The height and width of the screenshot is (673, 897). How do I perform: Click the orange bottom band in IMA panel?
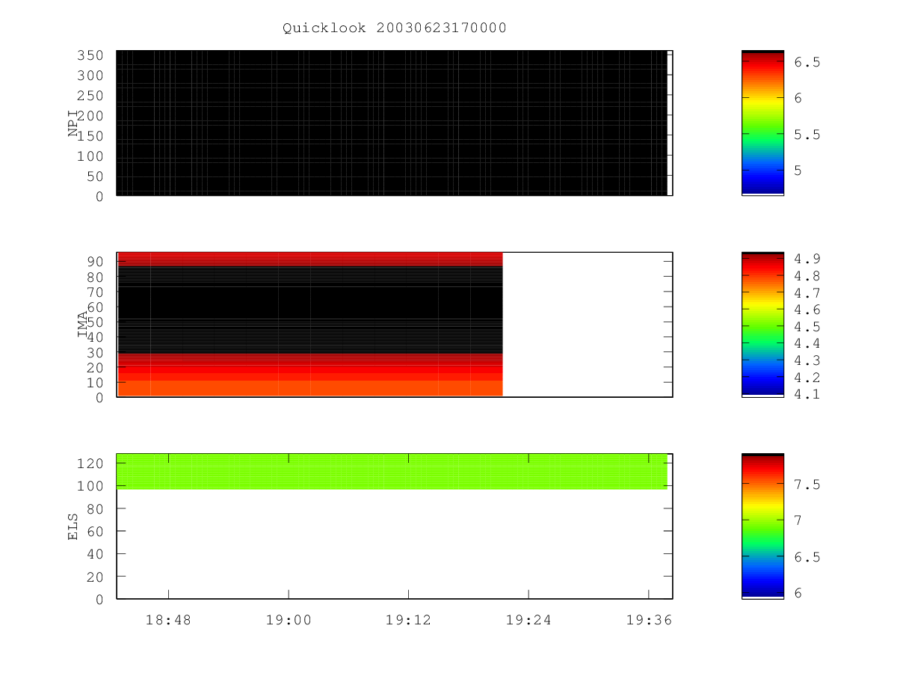[309, 388]
